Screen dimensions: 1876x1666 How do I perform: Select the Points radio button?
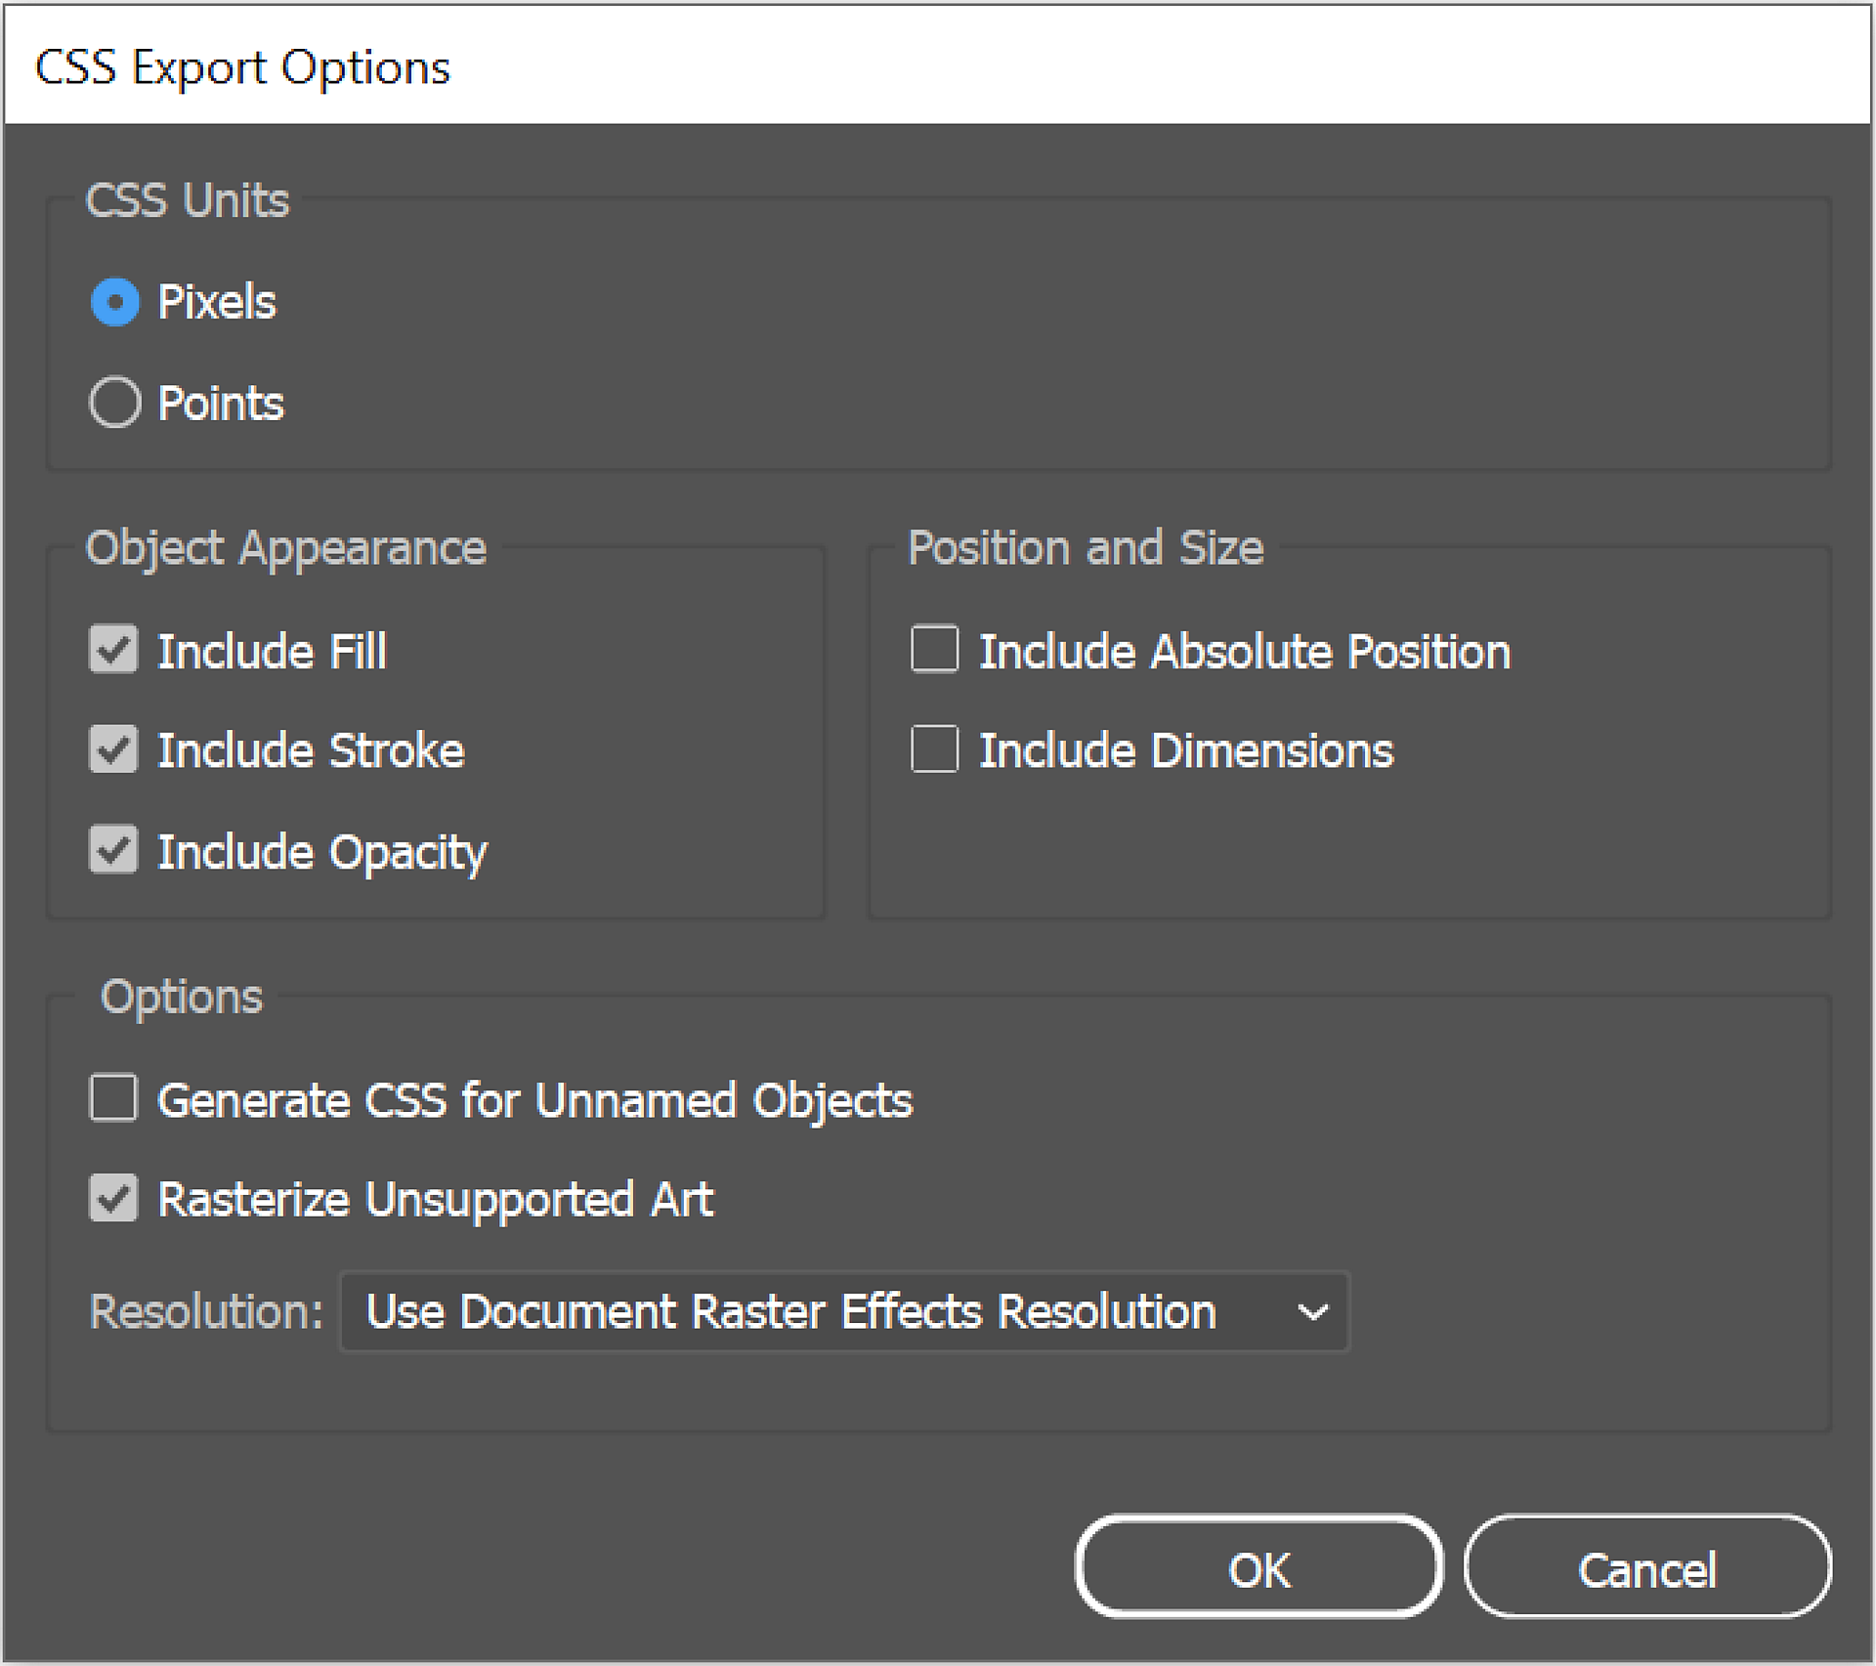114,402
